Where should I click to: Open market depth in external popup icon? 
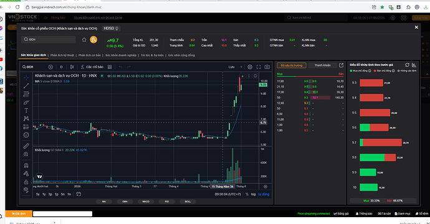point(341,65)
